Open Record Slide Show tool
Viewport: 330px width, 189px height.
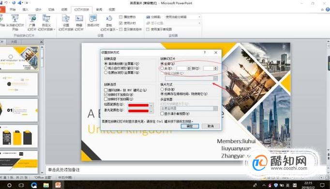109,23
